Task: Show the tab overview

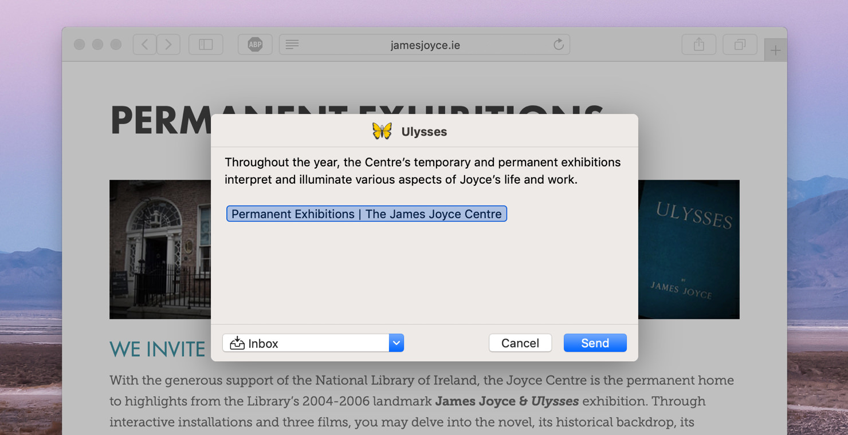Action: tap(740, 45)
